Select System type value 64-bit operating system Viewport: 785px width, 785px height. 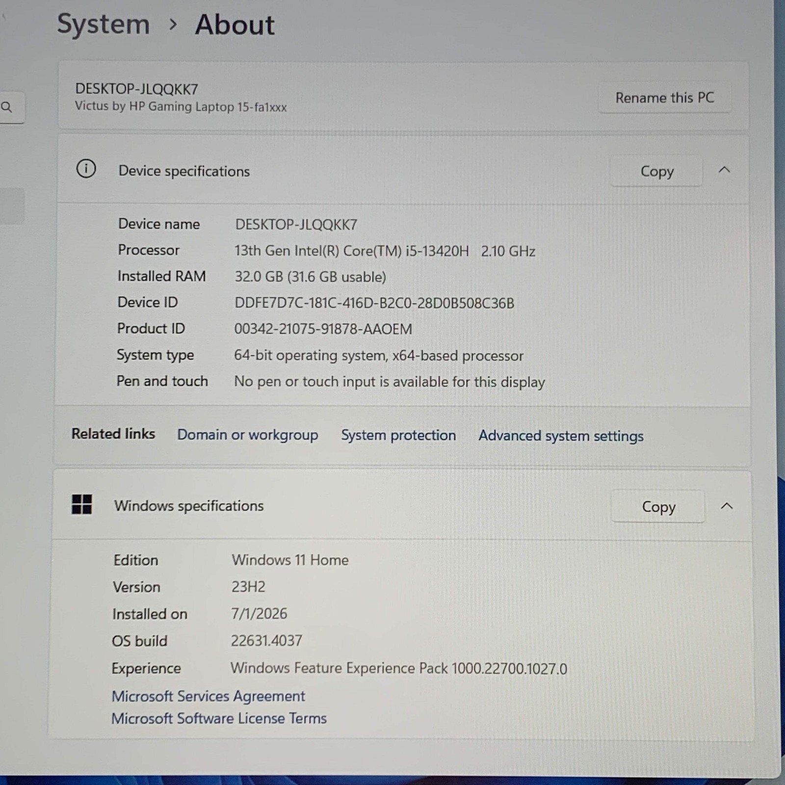[379, 356]
